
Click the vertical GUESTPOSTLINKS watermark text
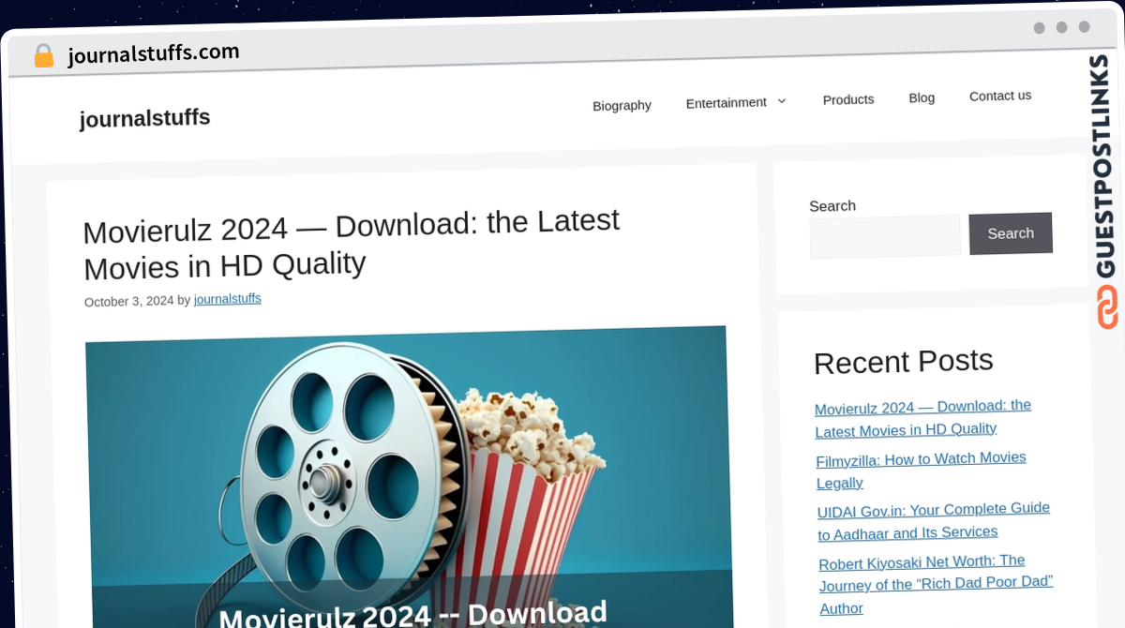(1102, 167)
